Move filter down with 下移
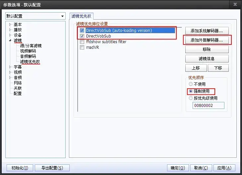242x175 pixels. [x=218, y=68]
